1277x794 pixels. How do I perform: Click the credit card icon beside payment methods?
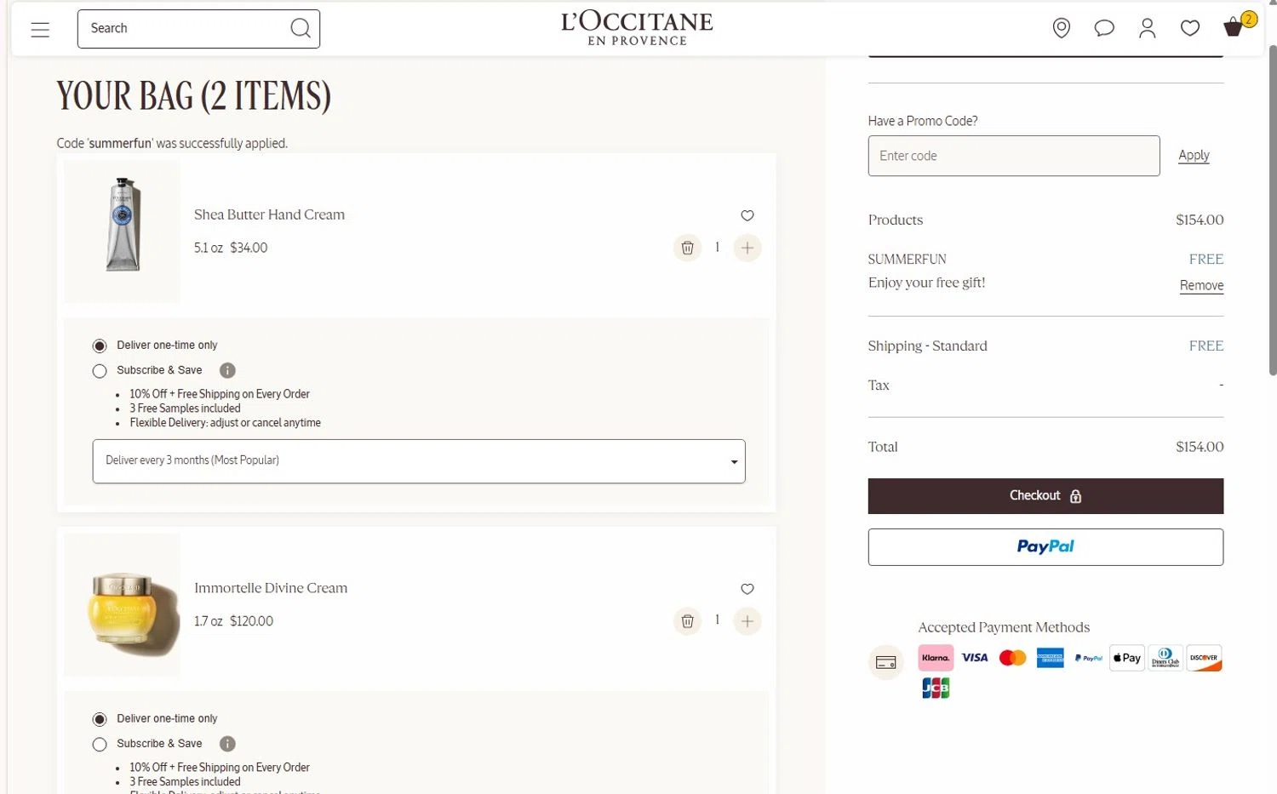[885, 662]
